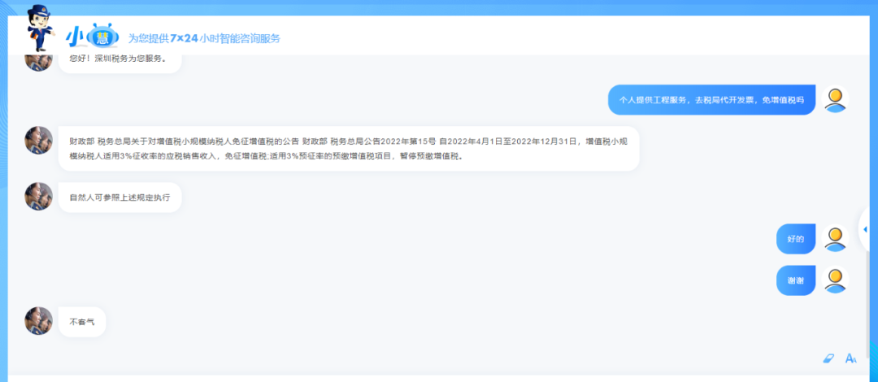Click user avatar next to 谢谢 message

point(836,280)
